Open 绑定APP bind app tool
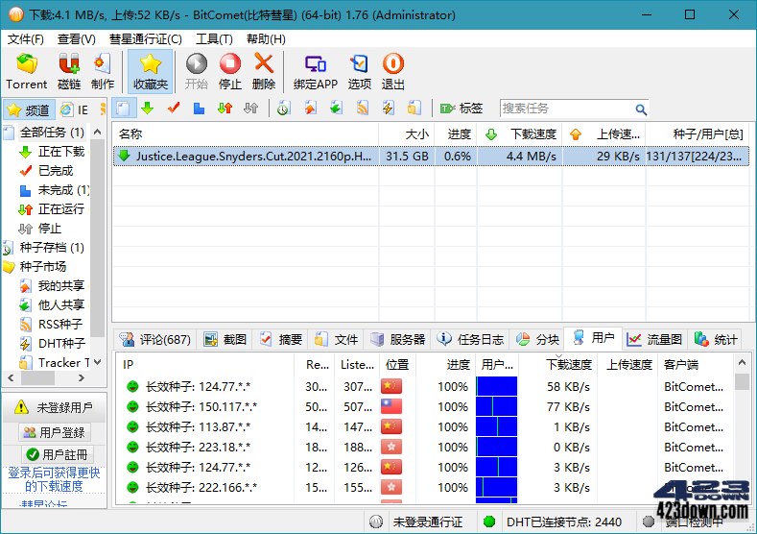The width and height of the screenshot is (757, 534). pos(315,71)
